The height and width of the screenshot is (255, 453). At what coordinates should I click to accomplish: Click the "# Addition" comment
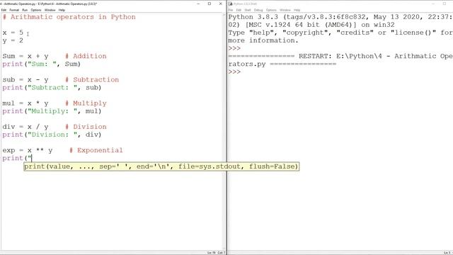tap(86, 56)
